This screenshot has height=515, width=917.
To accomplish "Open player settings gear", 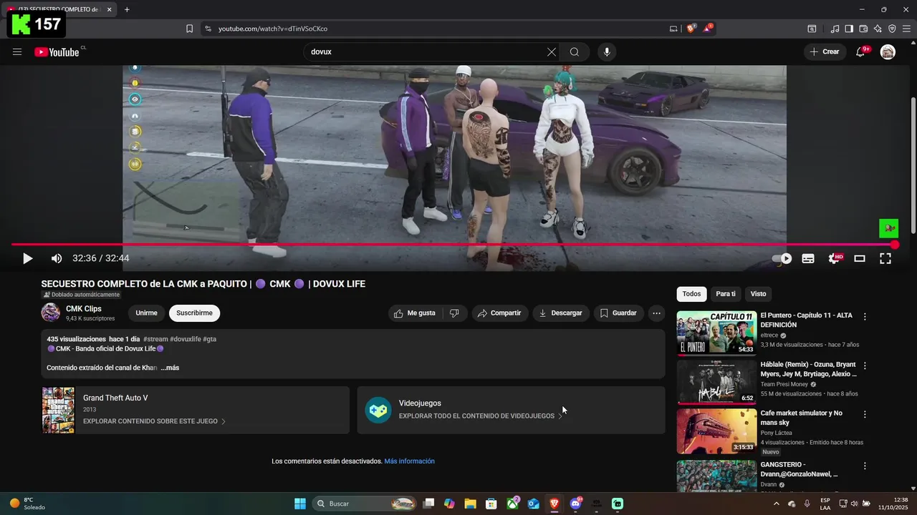I will (x=835, y=258).
